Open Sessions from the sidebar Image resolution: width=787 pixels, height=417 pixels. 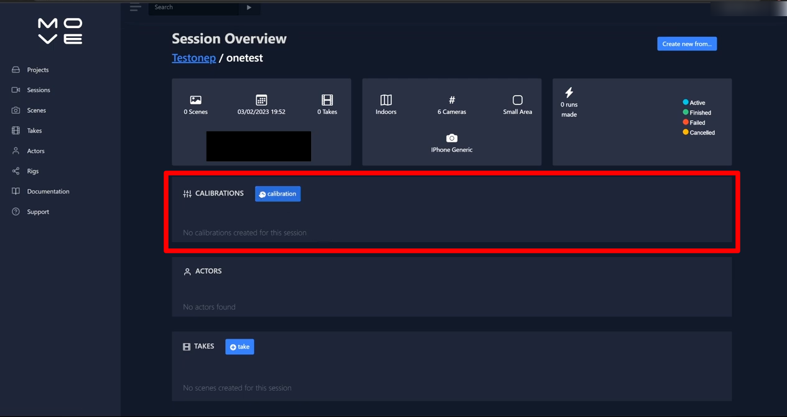pos(39,90)
